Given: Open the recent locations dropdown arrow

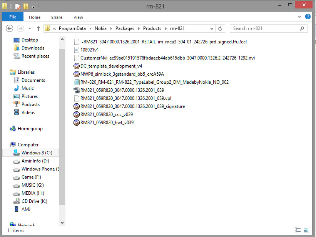Looking at the screenshot, I should click(30, 28).
